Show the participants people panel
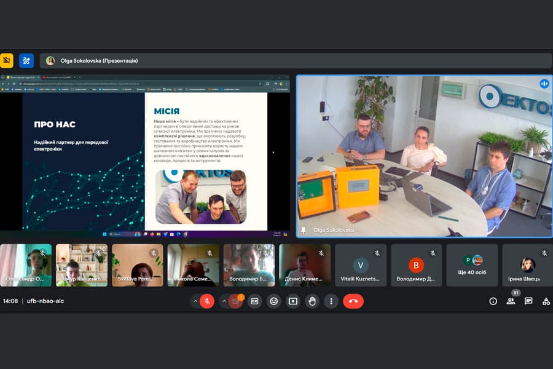Image resolution: width=553 pixels, height=369 pixels. [511, 301]
